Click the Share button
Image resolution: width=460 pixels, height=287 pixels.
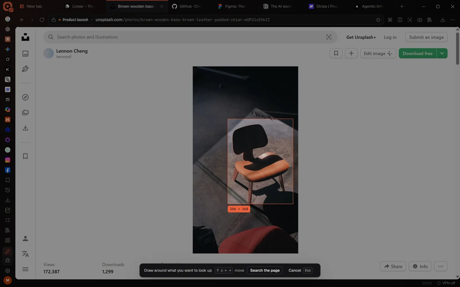click(393, 266)
